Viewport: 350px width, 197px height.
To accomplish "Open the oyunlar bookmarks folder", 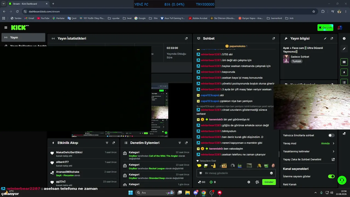I will pyautogui.click(x=114, y=18).
